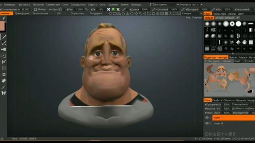Viewport: 255px width, 143px height.
Task: Click the light sun icon in camera toolbar
Action: click(110, 14)
